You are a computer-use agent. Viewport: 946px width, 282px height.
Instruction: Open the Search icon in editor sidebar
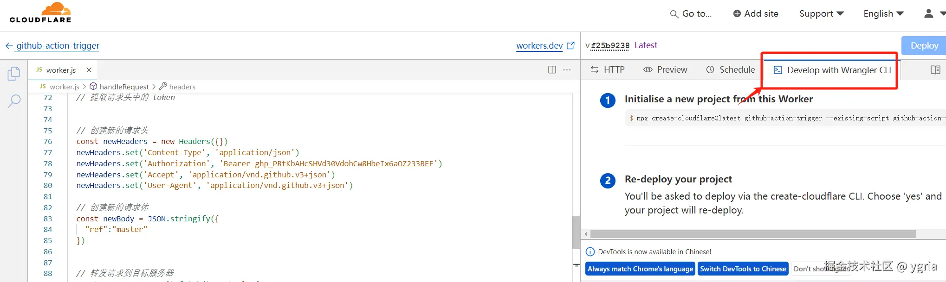14,100
